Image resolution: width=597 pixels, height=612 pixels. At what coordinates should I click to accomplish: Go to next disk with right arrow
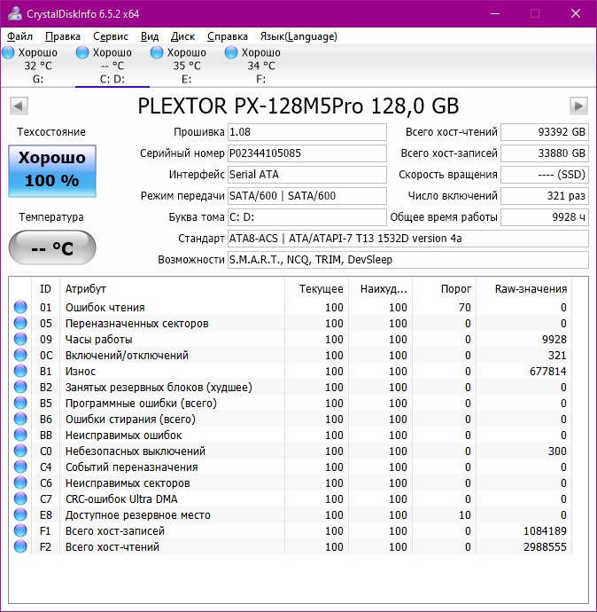(x=578, y=106)
